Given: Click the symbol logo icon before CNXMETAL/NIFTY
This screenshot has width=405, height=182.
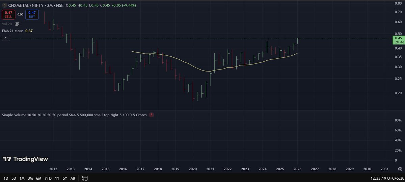Looking at the screenshot, I should pos(4,5).
